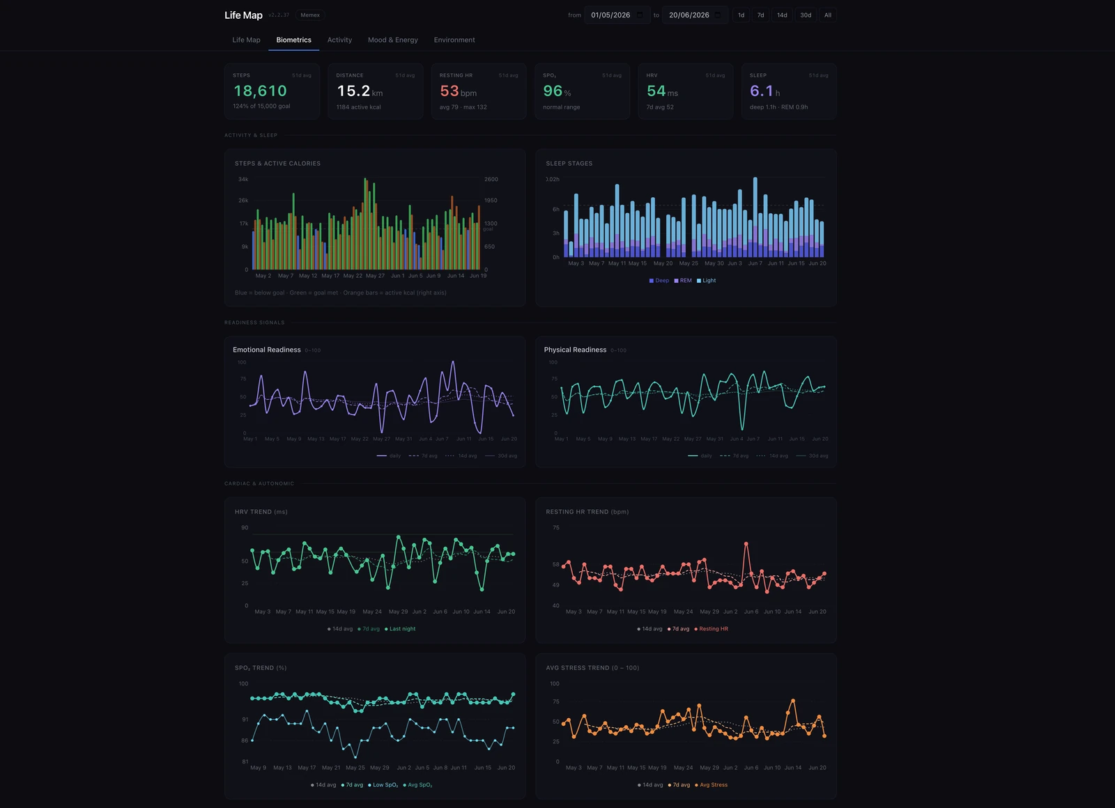Image resolution: width=1115 pixels, height=808 pixels.
Task: Select the 1d range button
Action: 741,15
